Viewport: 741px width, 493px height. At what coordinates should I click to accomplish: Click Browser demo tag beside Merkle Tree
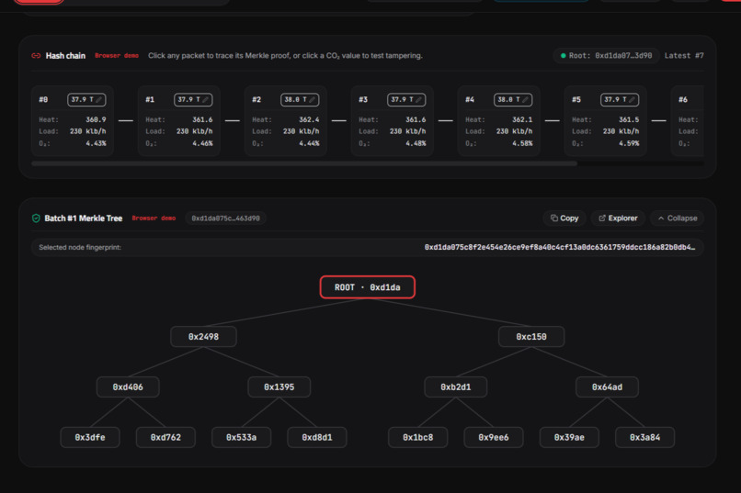[154, 218]
